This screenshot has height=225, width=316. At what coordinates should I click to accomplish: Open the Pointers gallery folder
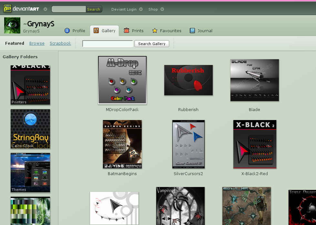click(x=30, y=85)
